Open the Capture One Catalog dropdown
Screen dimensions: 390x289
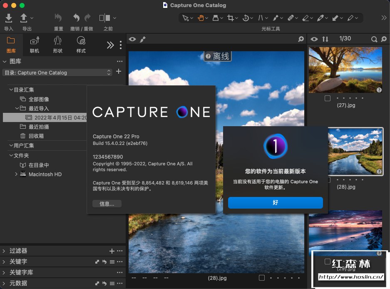click(x=57, y=72)
